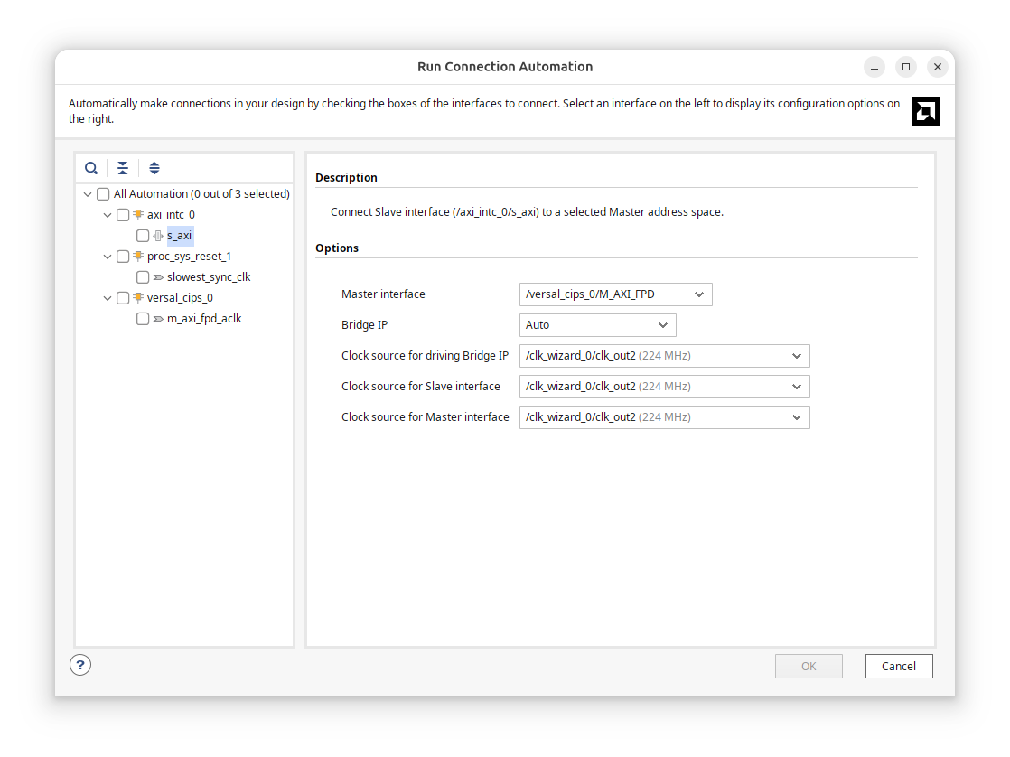This screenshot has height=757, width=1010.
Task: Click the Expand All toolbar icon
Action: [x=154, y=168]
